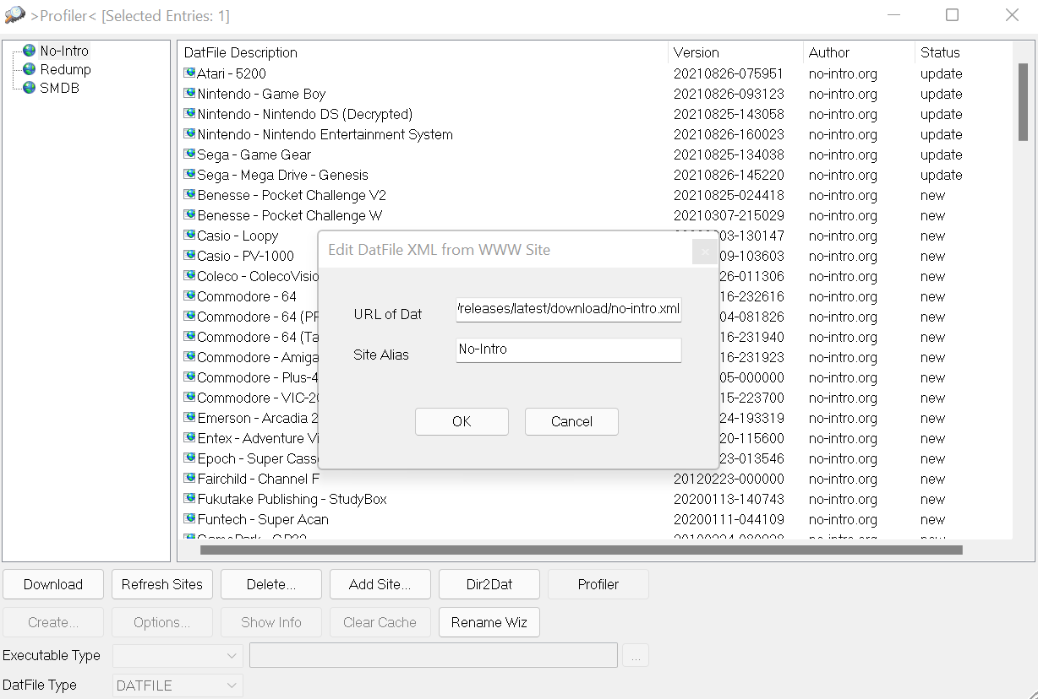Click the Delete... button
Viewport: 1038px width, 699px height.
click(271, 584)
